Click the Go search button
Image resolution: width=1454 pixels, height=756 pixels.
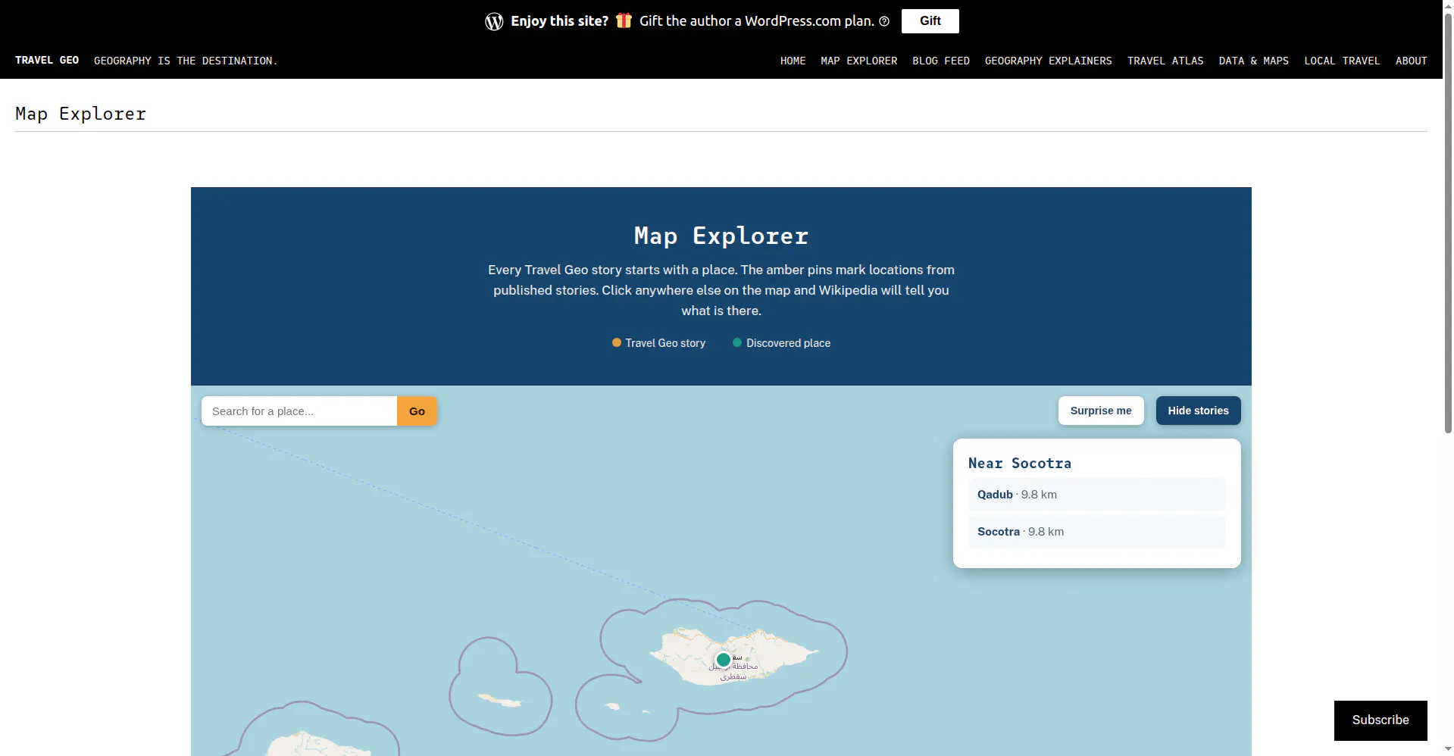click(x=417, y=411)
